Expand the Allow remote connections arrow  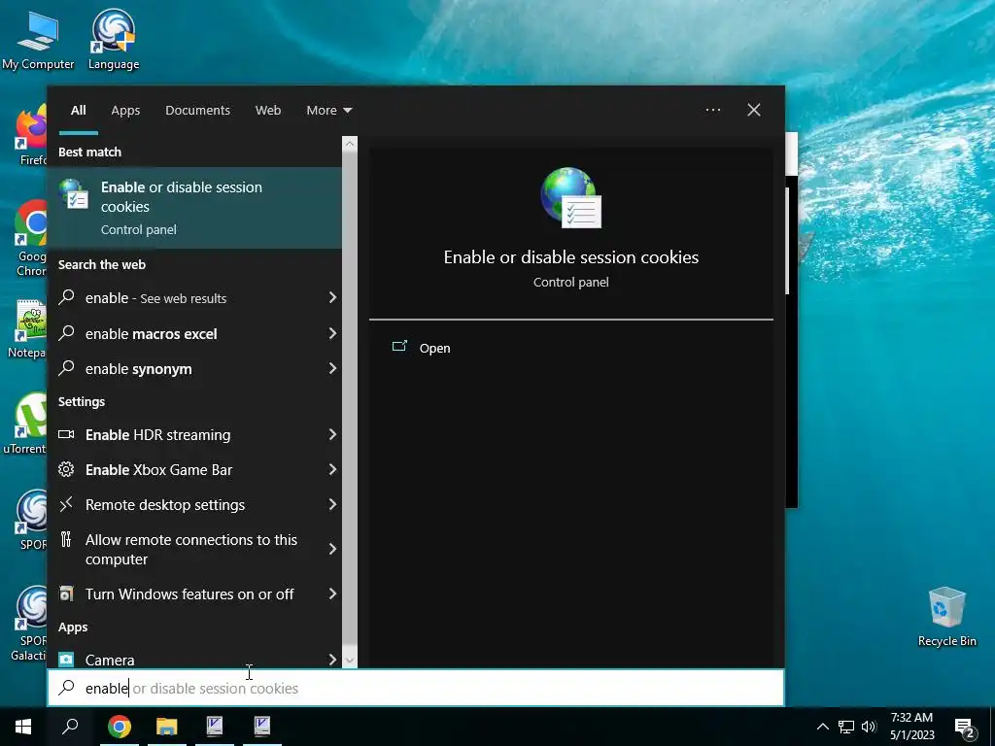(x=332, y=550)
